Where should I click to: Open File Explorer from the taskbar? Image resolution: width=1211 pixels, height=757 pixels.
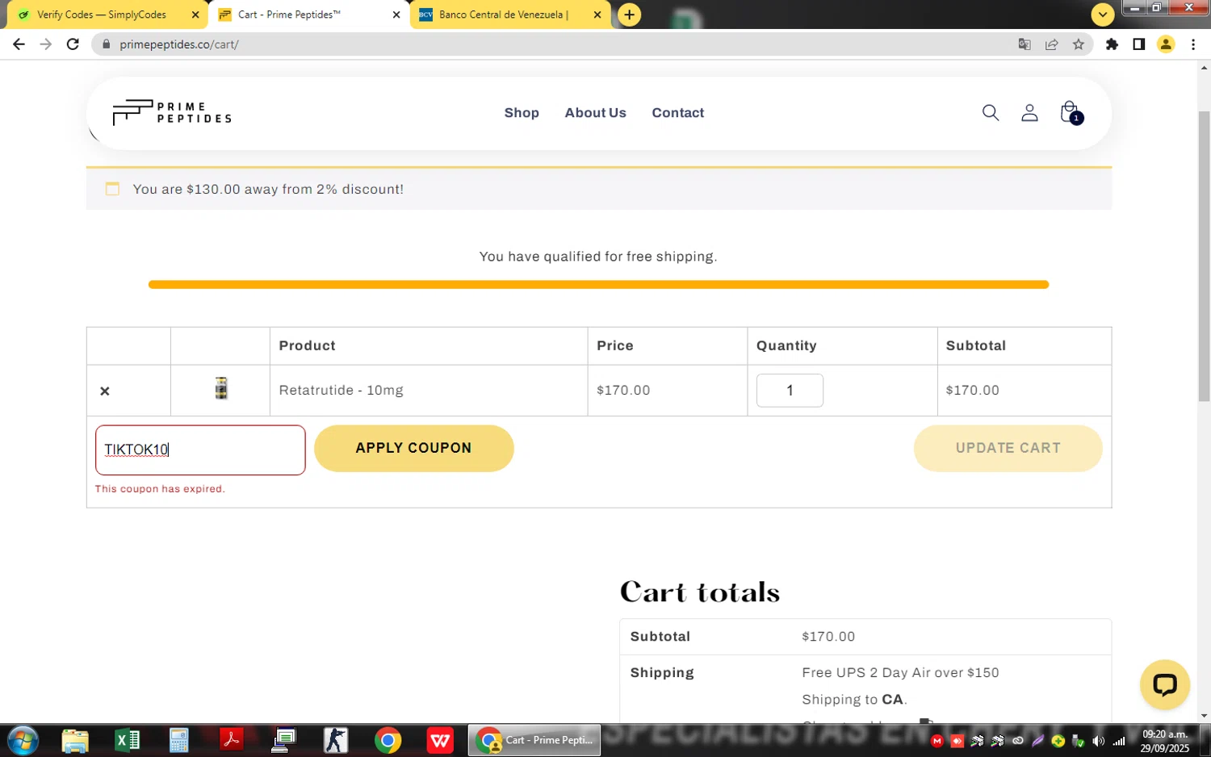[75, 740]
